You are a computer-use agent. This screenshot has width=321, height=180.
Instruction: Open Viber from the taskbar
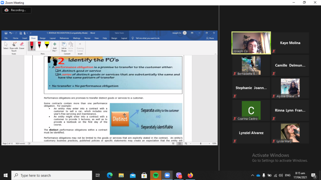tap(179, 175)
